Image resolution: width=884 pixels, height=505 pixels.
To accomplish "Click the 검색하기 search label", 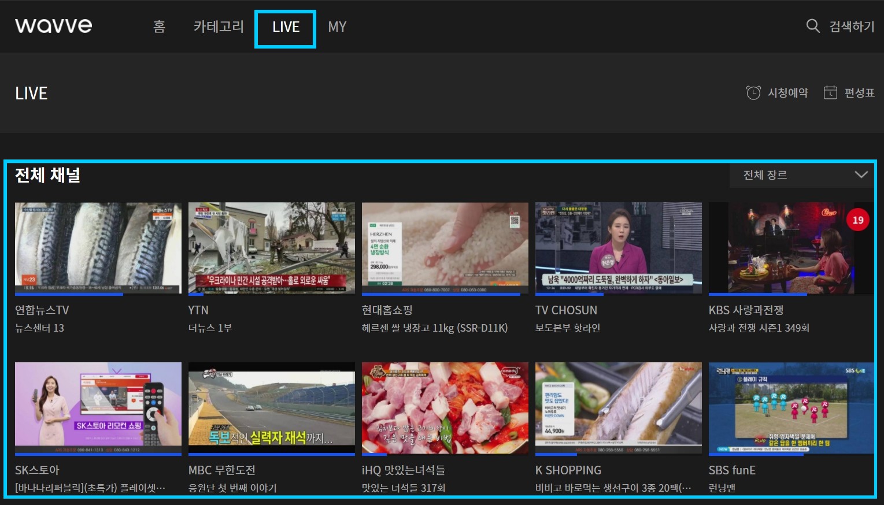I will click(852, 27).
